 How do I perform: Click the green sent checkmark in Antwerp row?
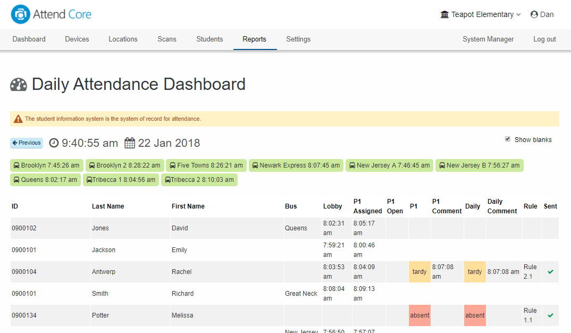pos(551,272)
